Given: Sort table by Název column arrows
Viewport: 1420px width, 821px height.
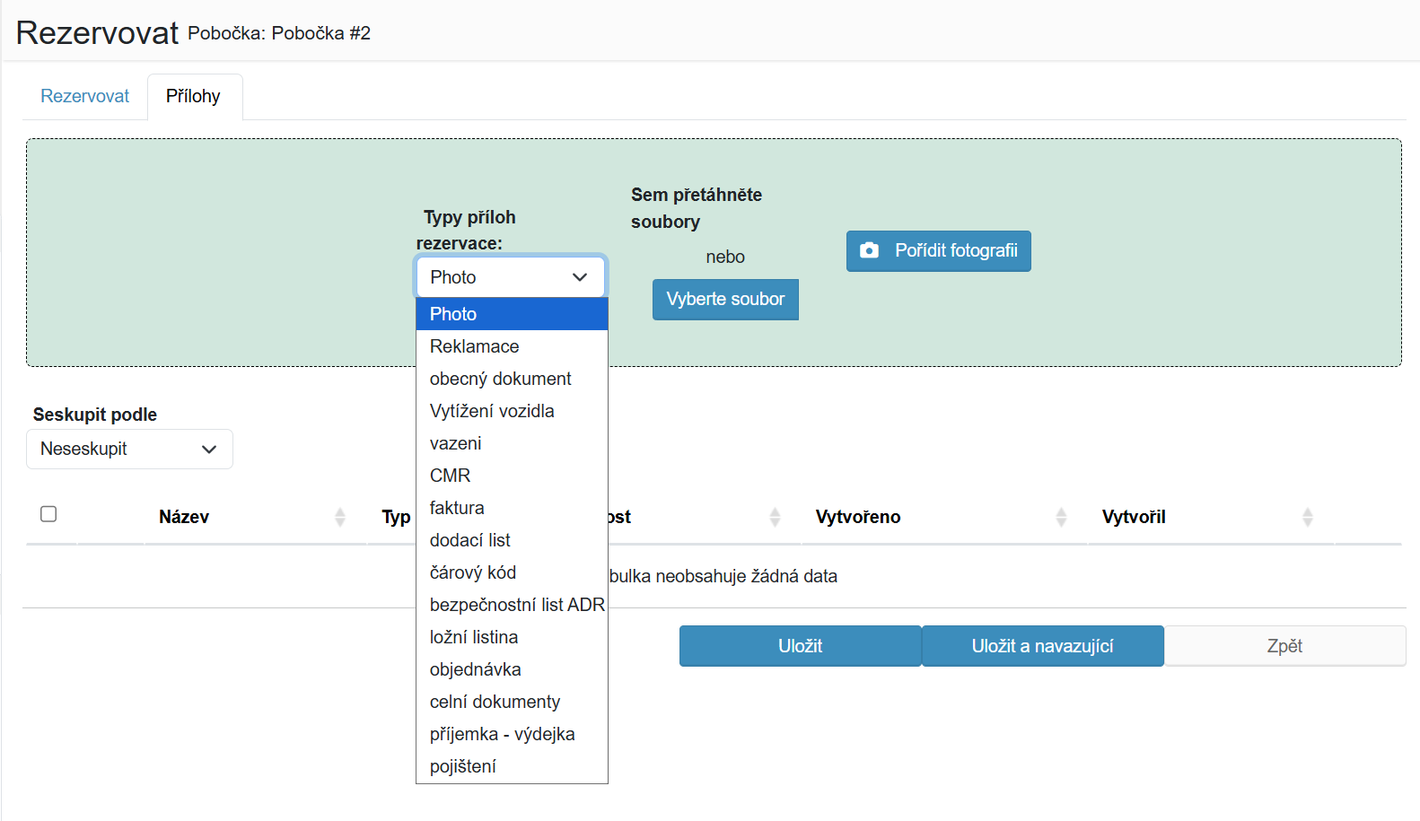Looking at the screenshot, I should 340,517.
